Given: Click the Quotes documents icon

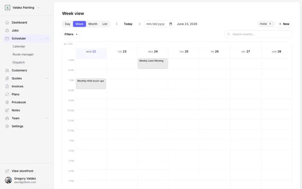Looking at the screenshot, I should coord(7,78).
